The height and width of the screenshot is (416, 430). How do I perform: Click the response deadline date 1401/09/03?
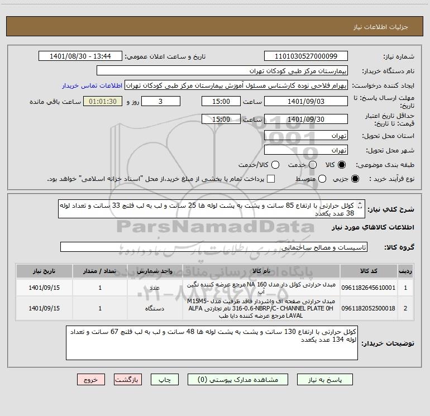(306, 101)
